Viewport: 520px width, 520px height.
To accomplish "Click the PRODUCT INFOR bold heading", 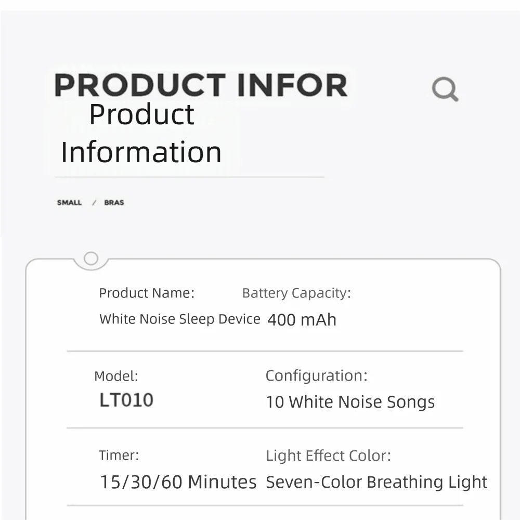I will (x=201, y=85).
